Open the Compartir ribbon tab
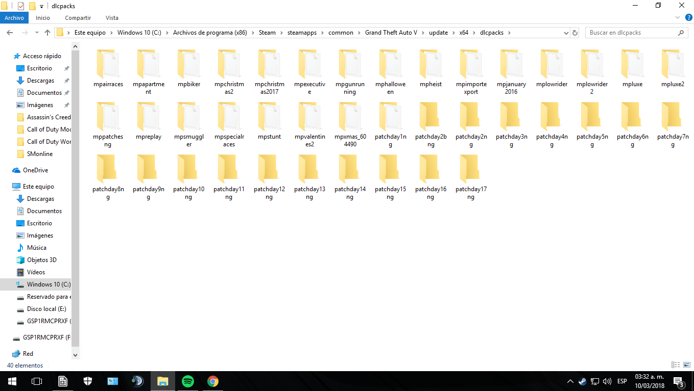694x391 pixels. [x=78, y=18]
